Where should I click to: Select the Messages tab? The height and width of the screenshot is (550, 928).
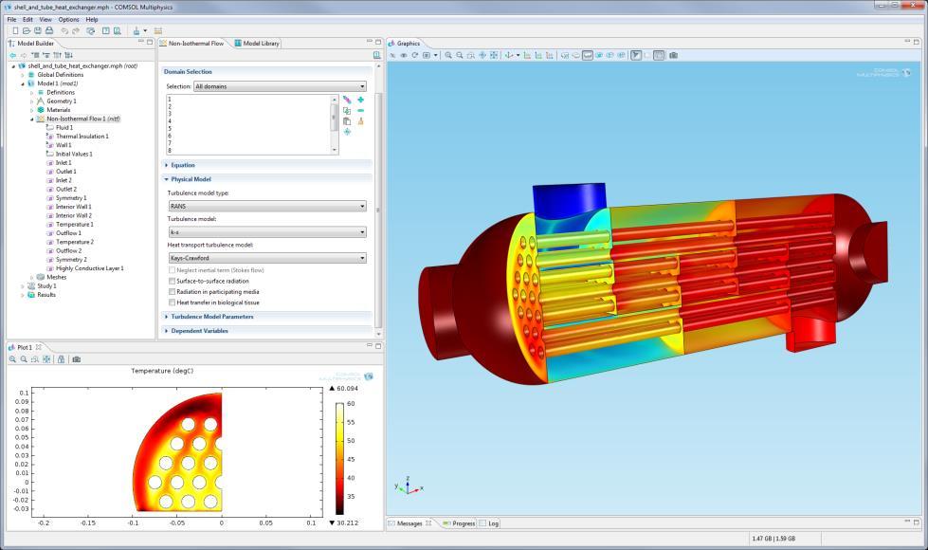(410, 523)
